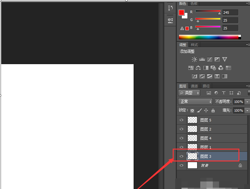Image resolution: width=250 pixels, height=189 pixels.
Task: Add a Gradient Map adjustment
Action: click(224, 76)
